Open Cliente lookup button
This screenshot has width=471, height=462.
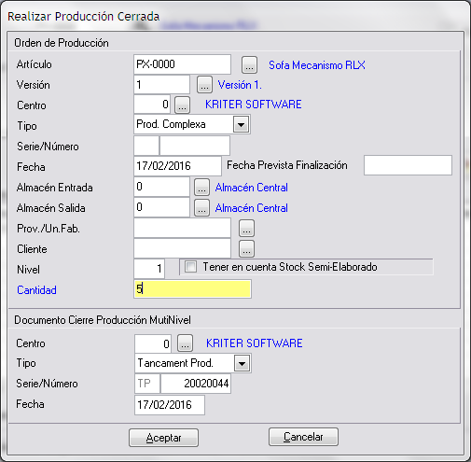click(246, 248)
